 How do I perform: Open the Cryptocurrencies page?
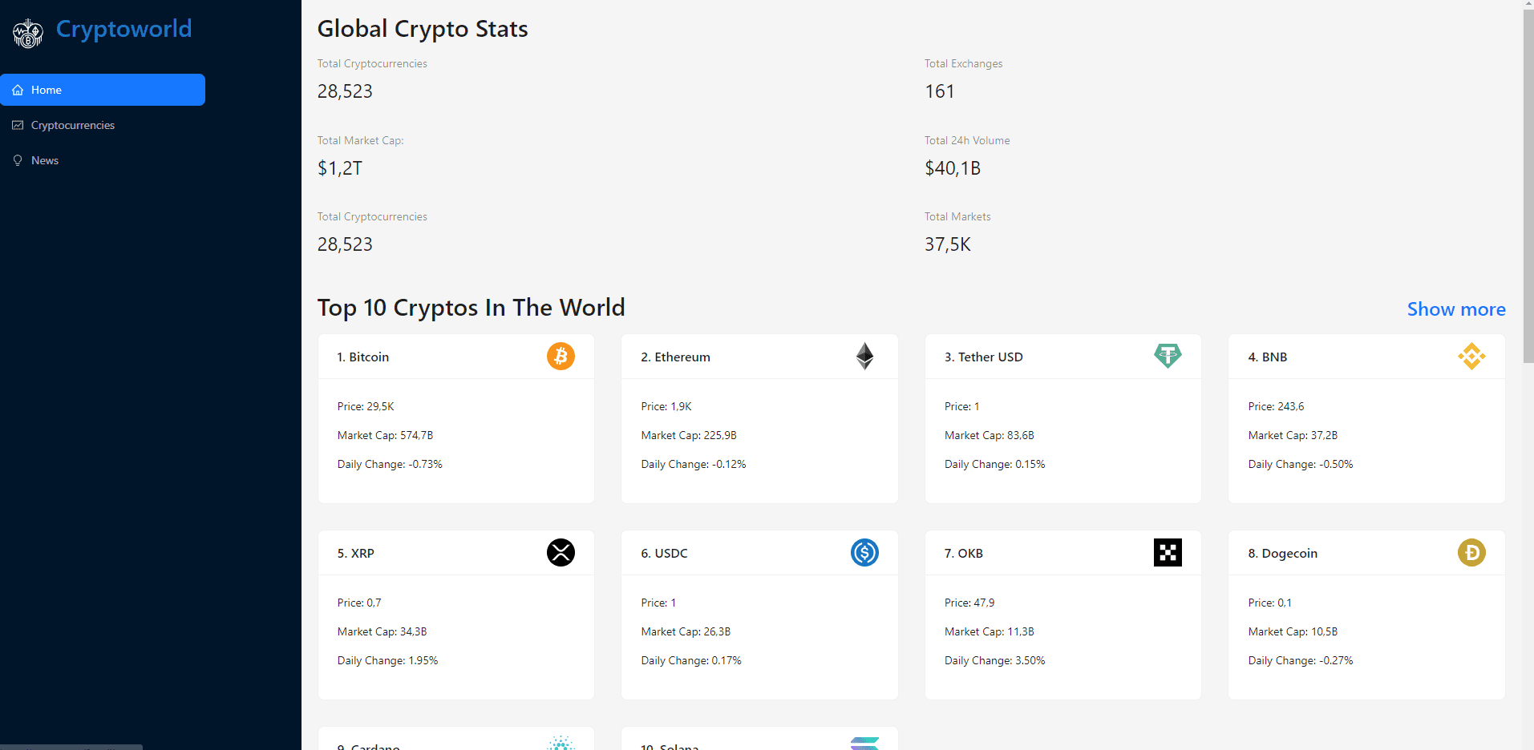pos(73,125)
